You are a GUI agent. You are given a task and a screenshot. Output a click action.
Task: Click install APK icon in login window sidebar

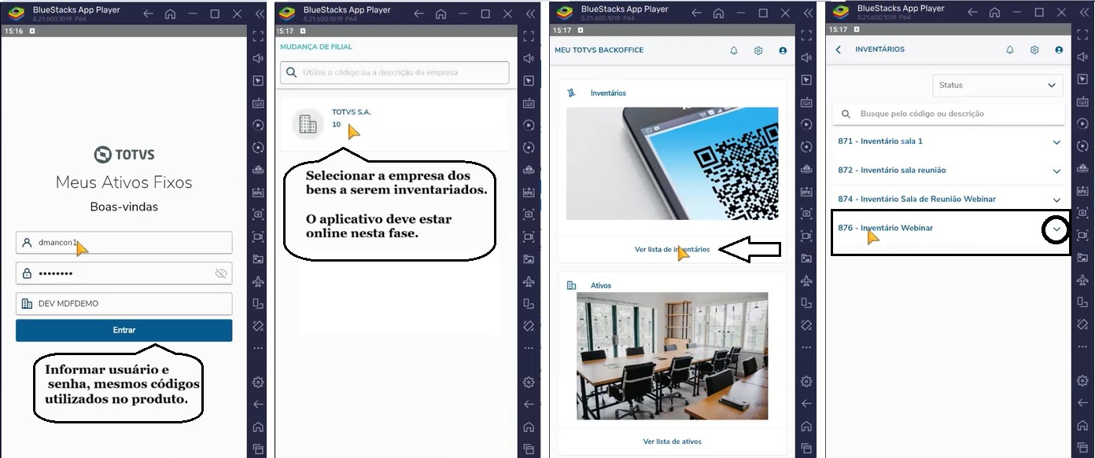[258, 192]
